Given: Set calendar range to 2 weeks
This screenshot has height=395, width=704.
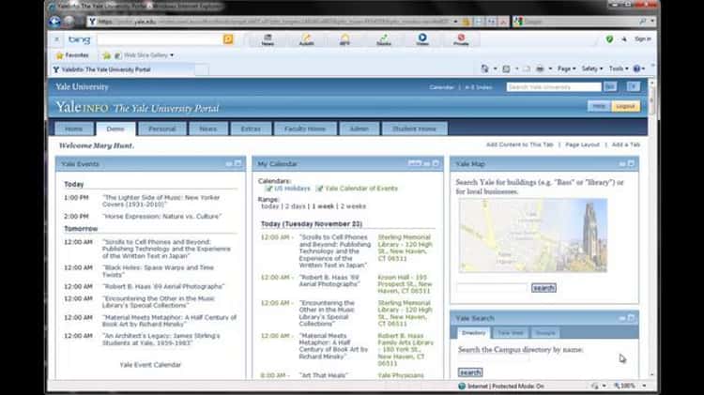Looking at the screenshot, I should [353, 206].
